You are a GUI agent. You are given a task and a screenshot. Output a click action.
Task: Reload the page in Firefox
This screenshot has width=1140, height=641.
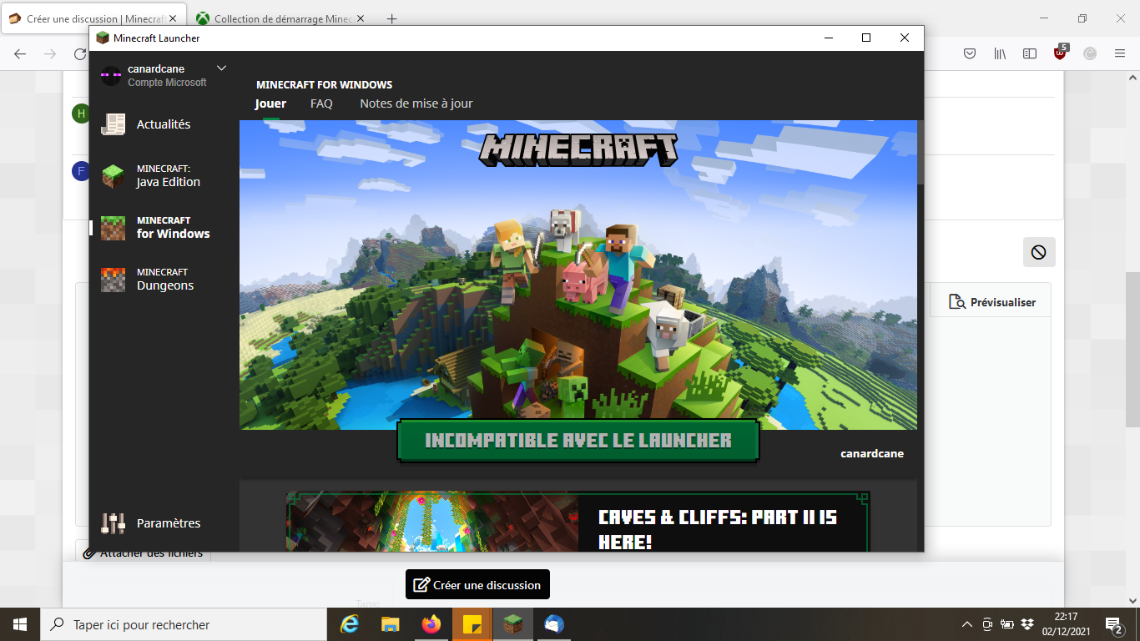(80, 53)
